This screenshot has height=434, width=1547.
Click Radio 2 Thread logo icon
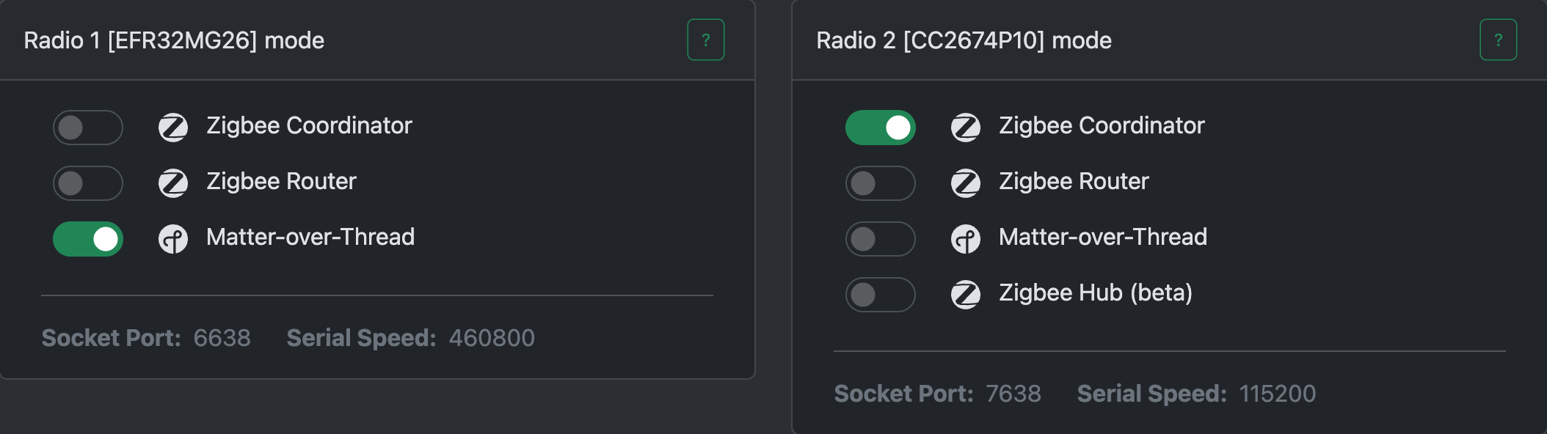click(x=966, y=238)
